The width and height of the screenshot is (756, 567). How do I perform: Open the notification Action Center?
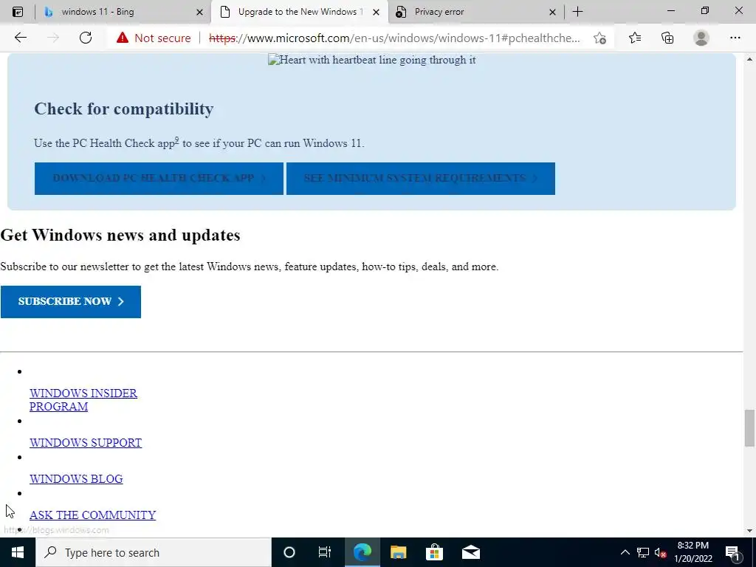pos(733,552)
